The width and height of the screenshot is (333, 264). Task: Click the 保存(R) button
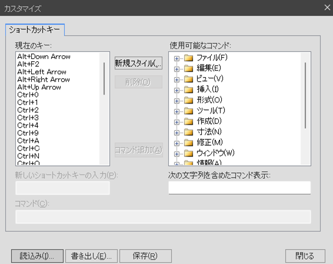(145, 256)
